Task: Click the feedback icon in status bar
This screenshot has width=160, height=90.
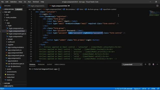Action: pyautogui.click(x=158, y=89)
